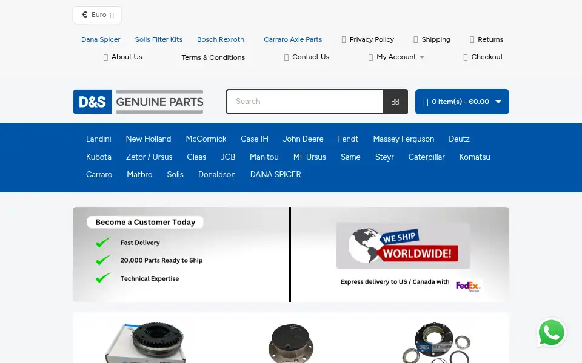This screenshot has height=363, width=582.
Task: Open the JCB brand category
Action: tap(228, 157)
